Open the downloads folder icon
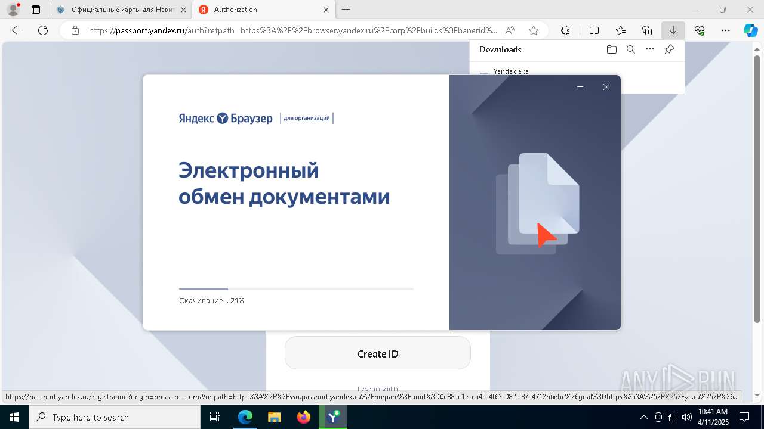764x429 pixels. pos(611,49)
